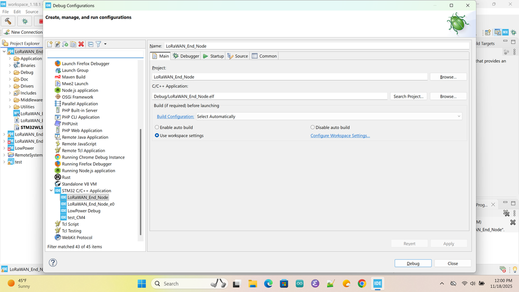The image size is (519, 292).
Task: Select Use workspace settings radio button
Action: 179,136
